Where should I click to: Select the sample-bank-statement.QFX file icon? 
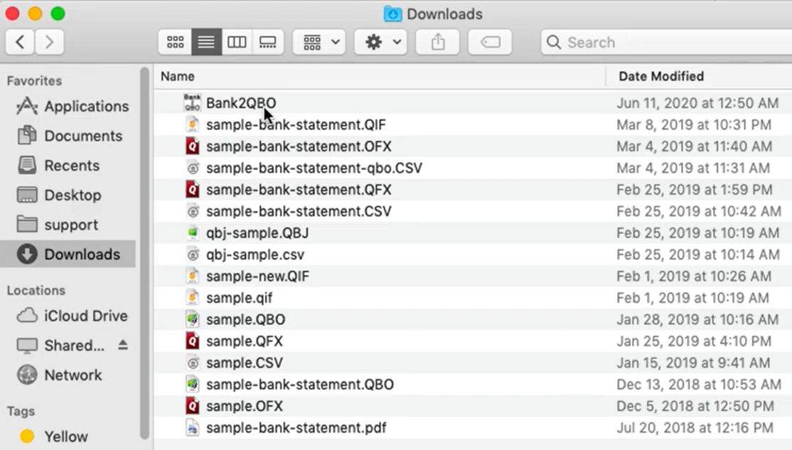coord(193,189)
